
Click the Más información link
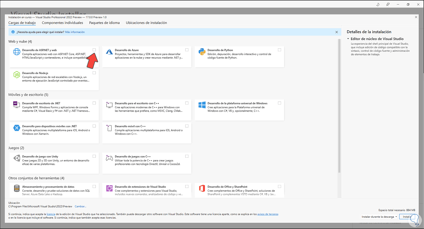(75, 32)
